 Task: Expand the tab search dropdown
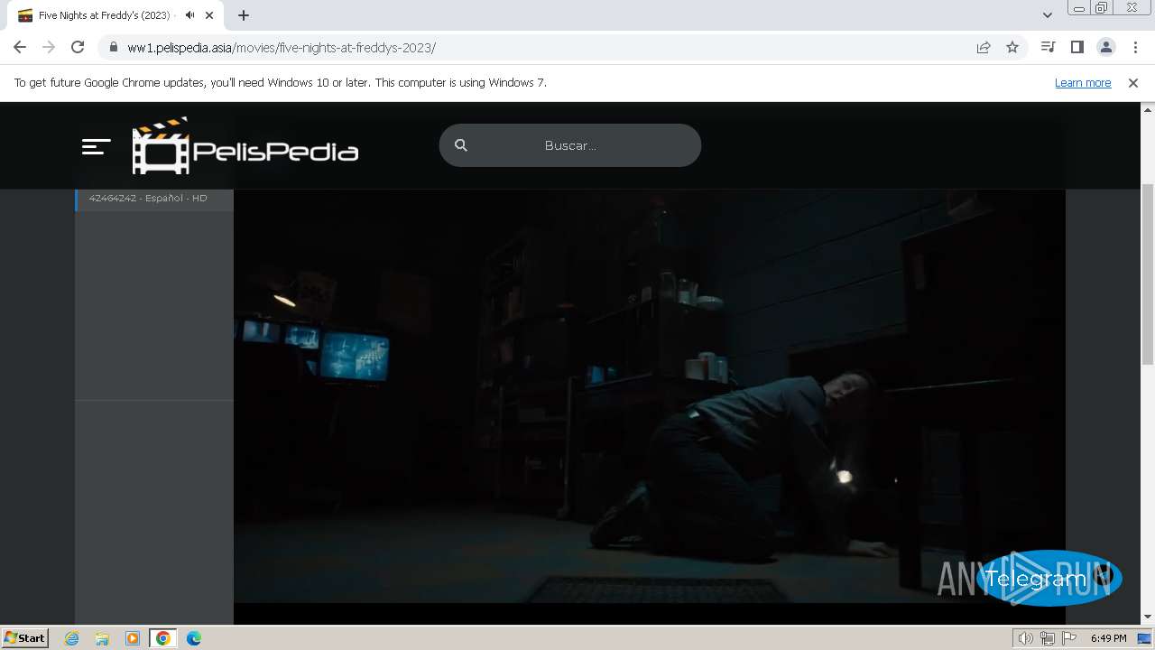click(x=1048, y=15)
